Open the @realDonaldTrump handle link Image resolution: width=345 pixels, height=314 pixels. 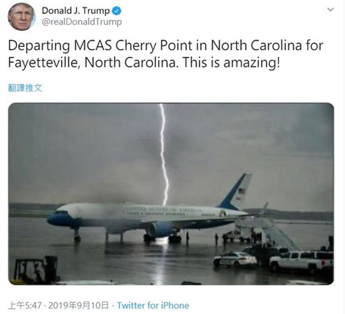click(82, 22)
